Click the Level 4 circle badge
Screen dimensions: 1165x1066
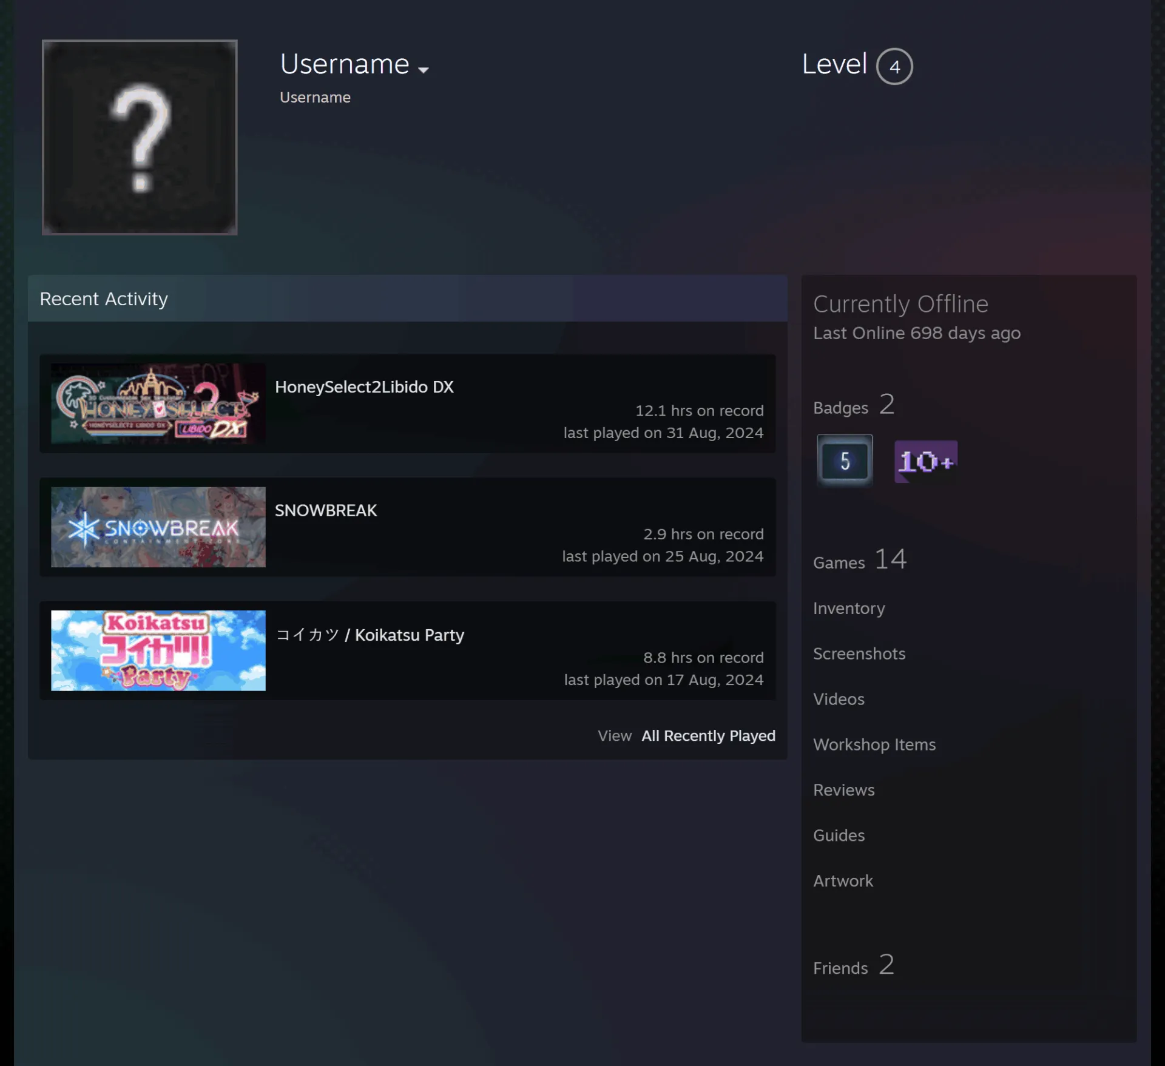pyautogui.click(x=894, y=66)
